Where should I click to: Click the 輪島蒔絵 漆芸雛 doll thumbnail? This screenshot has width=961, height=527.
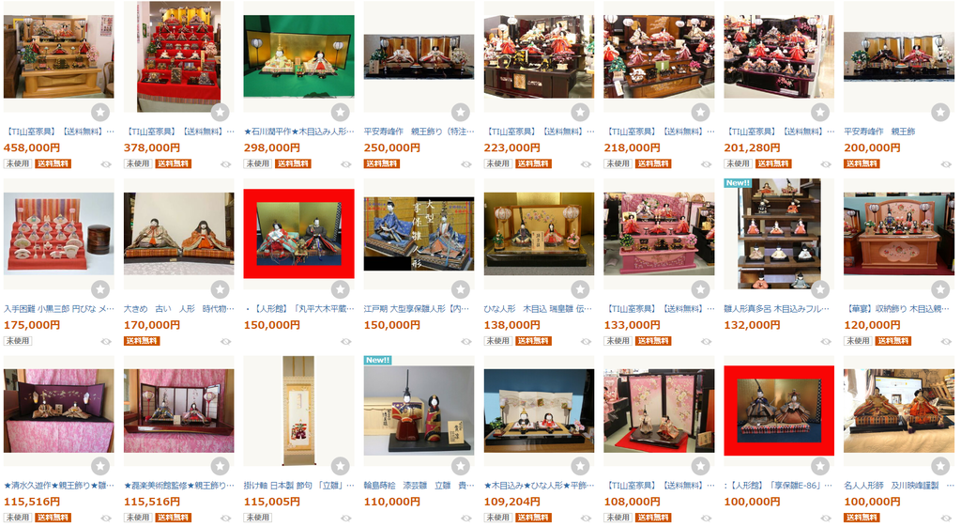419,411
